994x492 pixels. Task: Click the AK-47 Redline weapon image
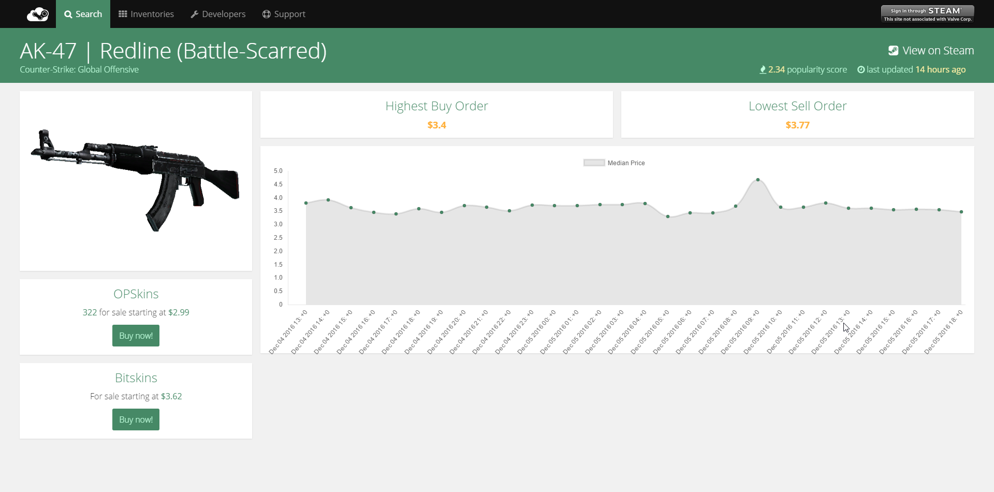(136, 179)
